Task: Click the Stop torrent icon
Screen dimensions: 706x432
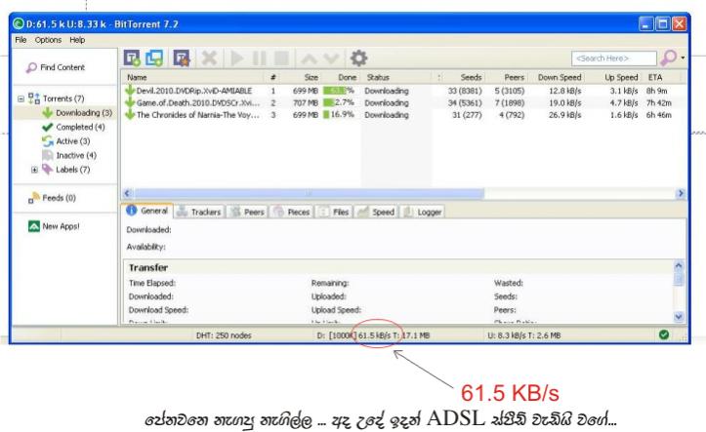Action: click(x=282, y=59)
